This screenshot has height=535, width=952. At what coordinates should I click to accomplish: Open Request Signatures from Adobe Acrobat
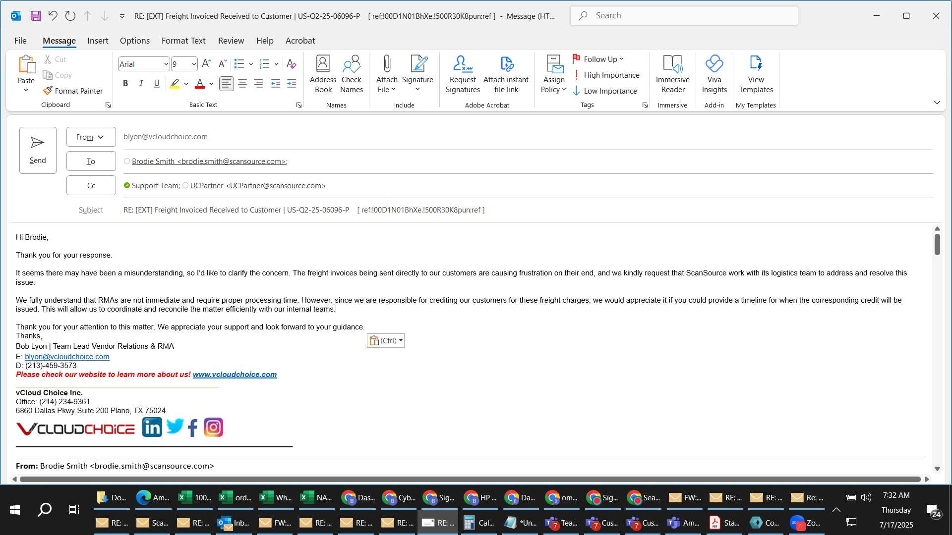(463, 74)
